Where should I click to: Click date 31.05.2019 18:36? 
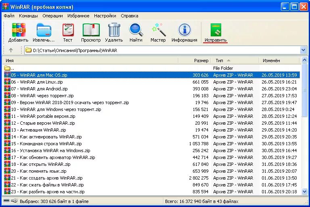click(x=279, y=164)
